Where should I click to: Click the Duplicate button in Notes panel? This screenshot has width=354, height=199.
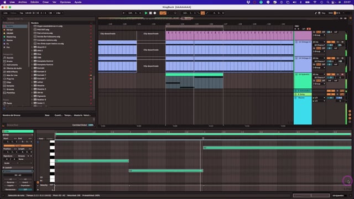(x=25, y=186)
